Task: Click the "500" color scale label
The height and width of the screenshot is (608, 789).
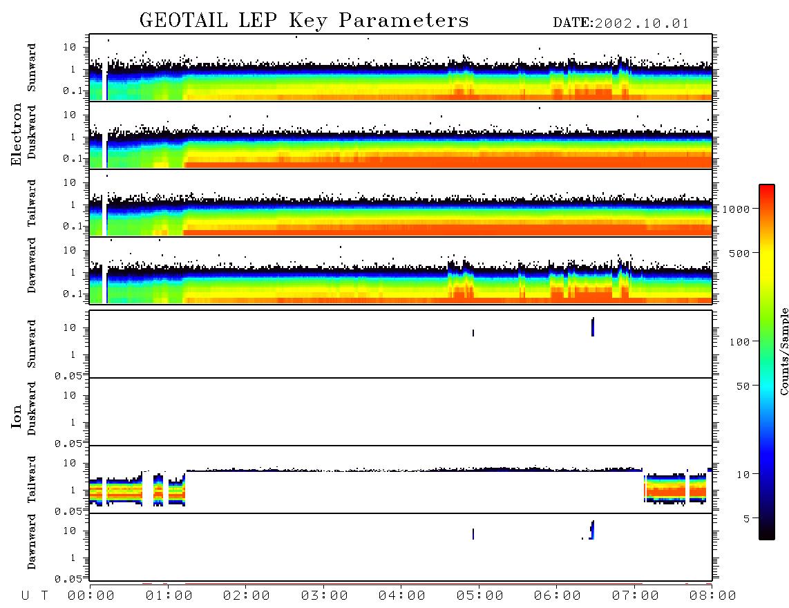Action: (x=740, y=253)
